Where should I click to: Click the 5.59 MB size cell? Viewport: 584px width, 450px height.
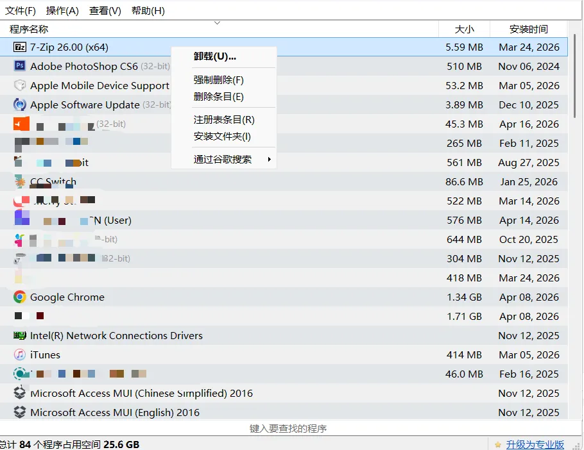click(x=464, y=47)
